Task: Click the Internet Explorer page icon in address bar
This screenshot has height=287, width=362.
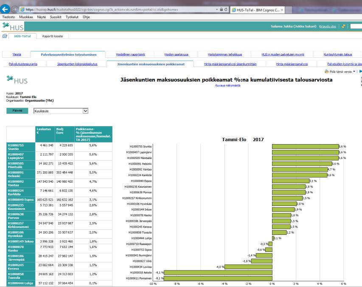Action: [22, 9]
